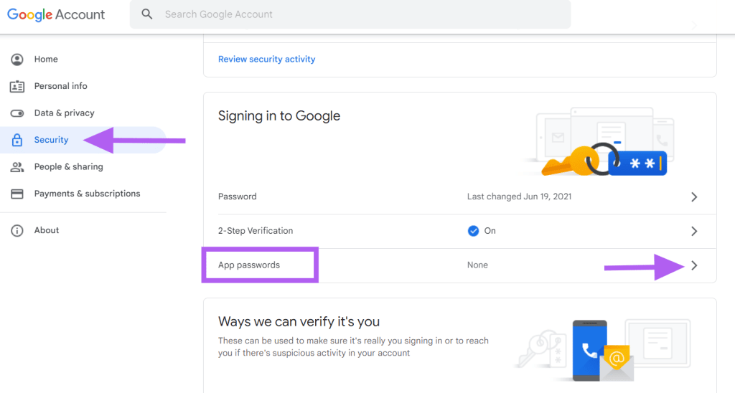
Task: Open the Home menu item
Action: pos(46,60)
